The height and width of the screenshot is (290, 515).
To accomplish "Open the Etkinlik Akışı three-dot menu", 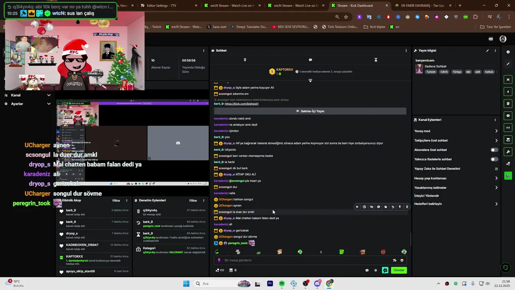I will coord(127,201).
